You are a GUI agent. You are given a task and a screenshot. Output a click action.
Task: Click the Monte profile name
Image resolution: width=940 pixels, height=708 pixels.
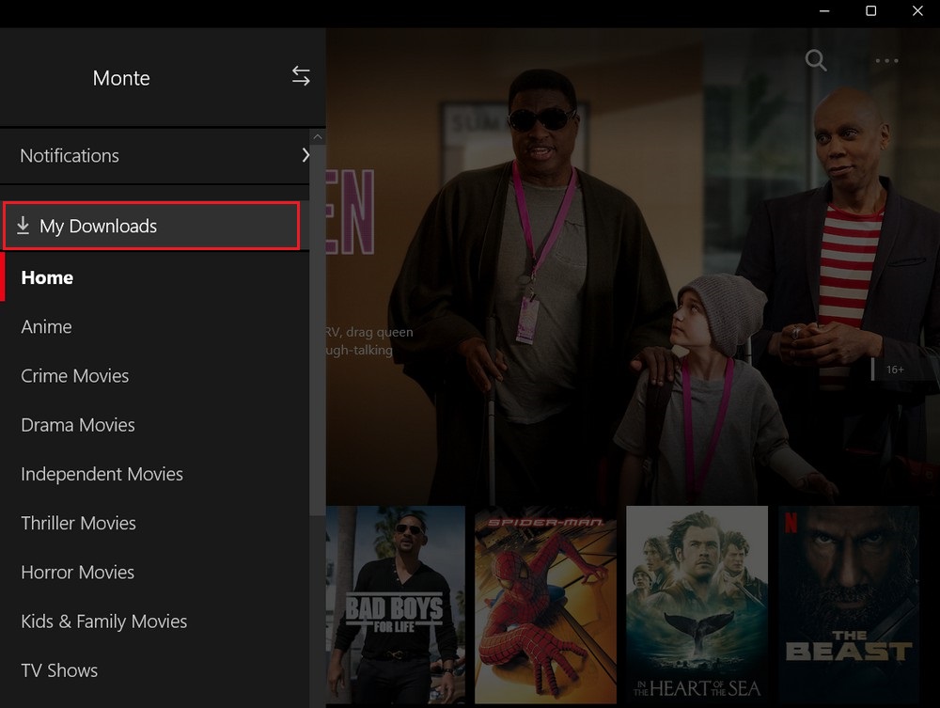(x=121, y=78)
